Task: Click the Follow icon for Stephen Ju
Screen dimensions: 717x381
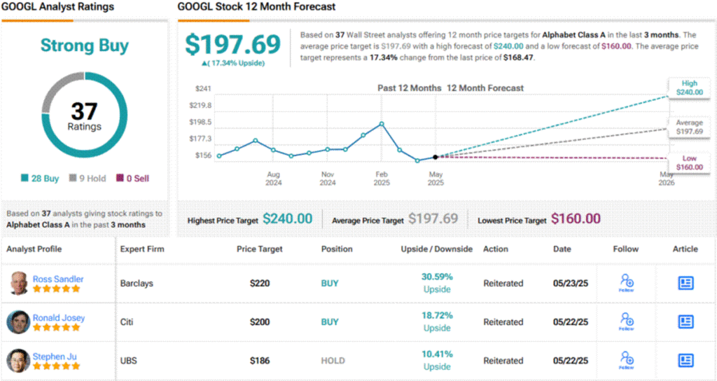Action: coord(627,360)
